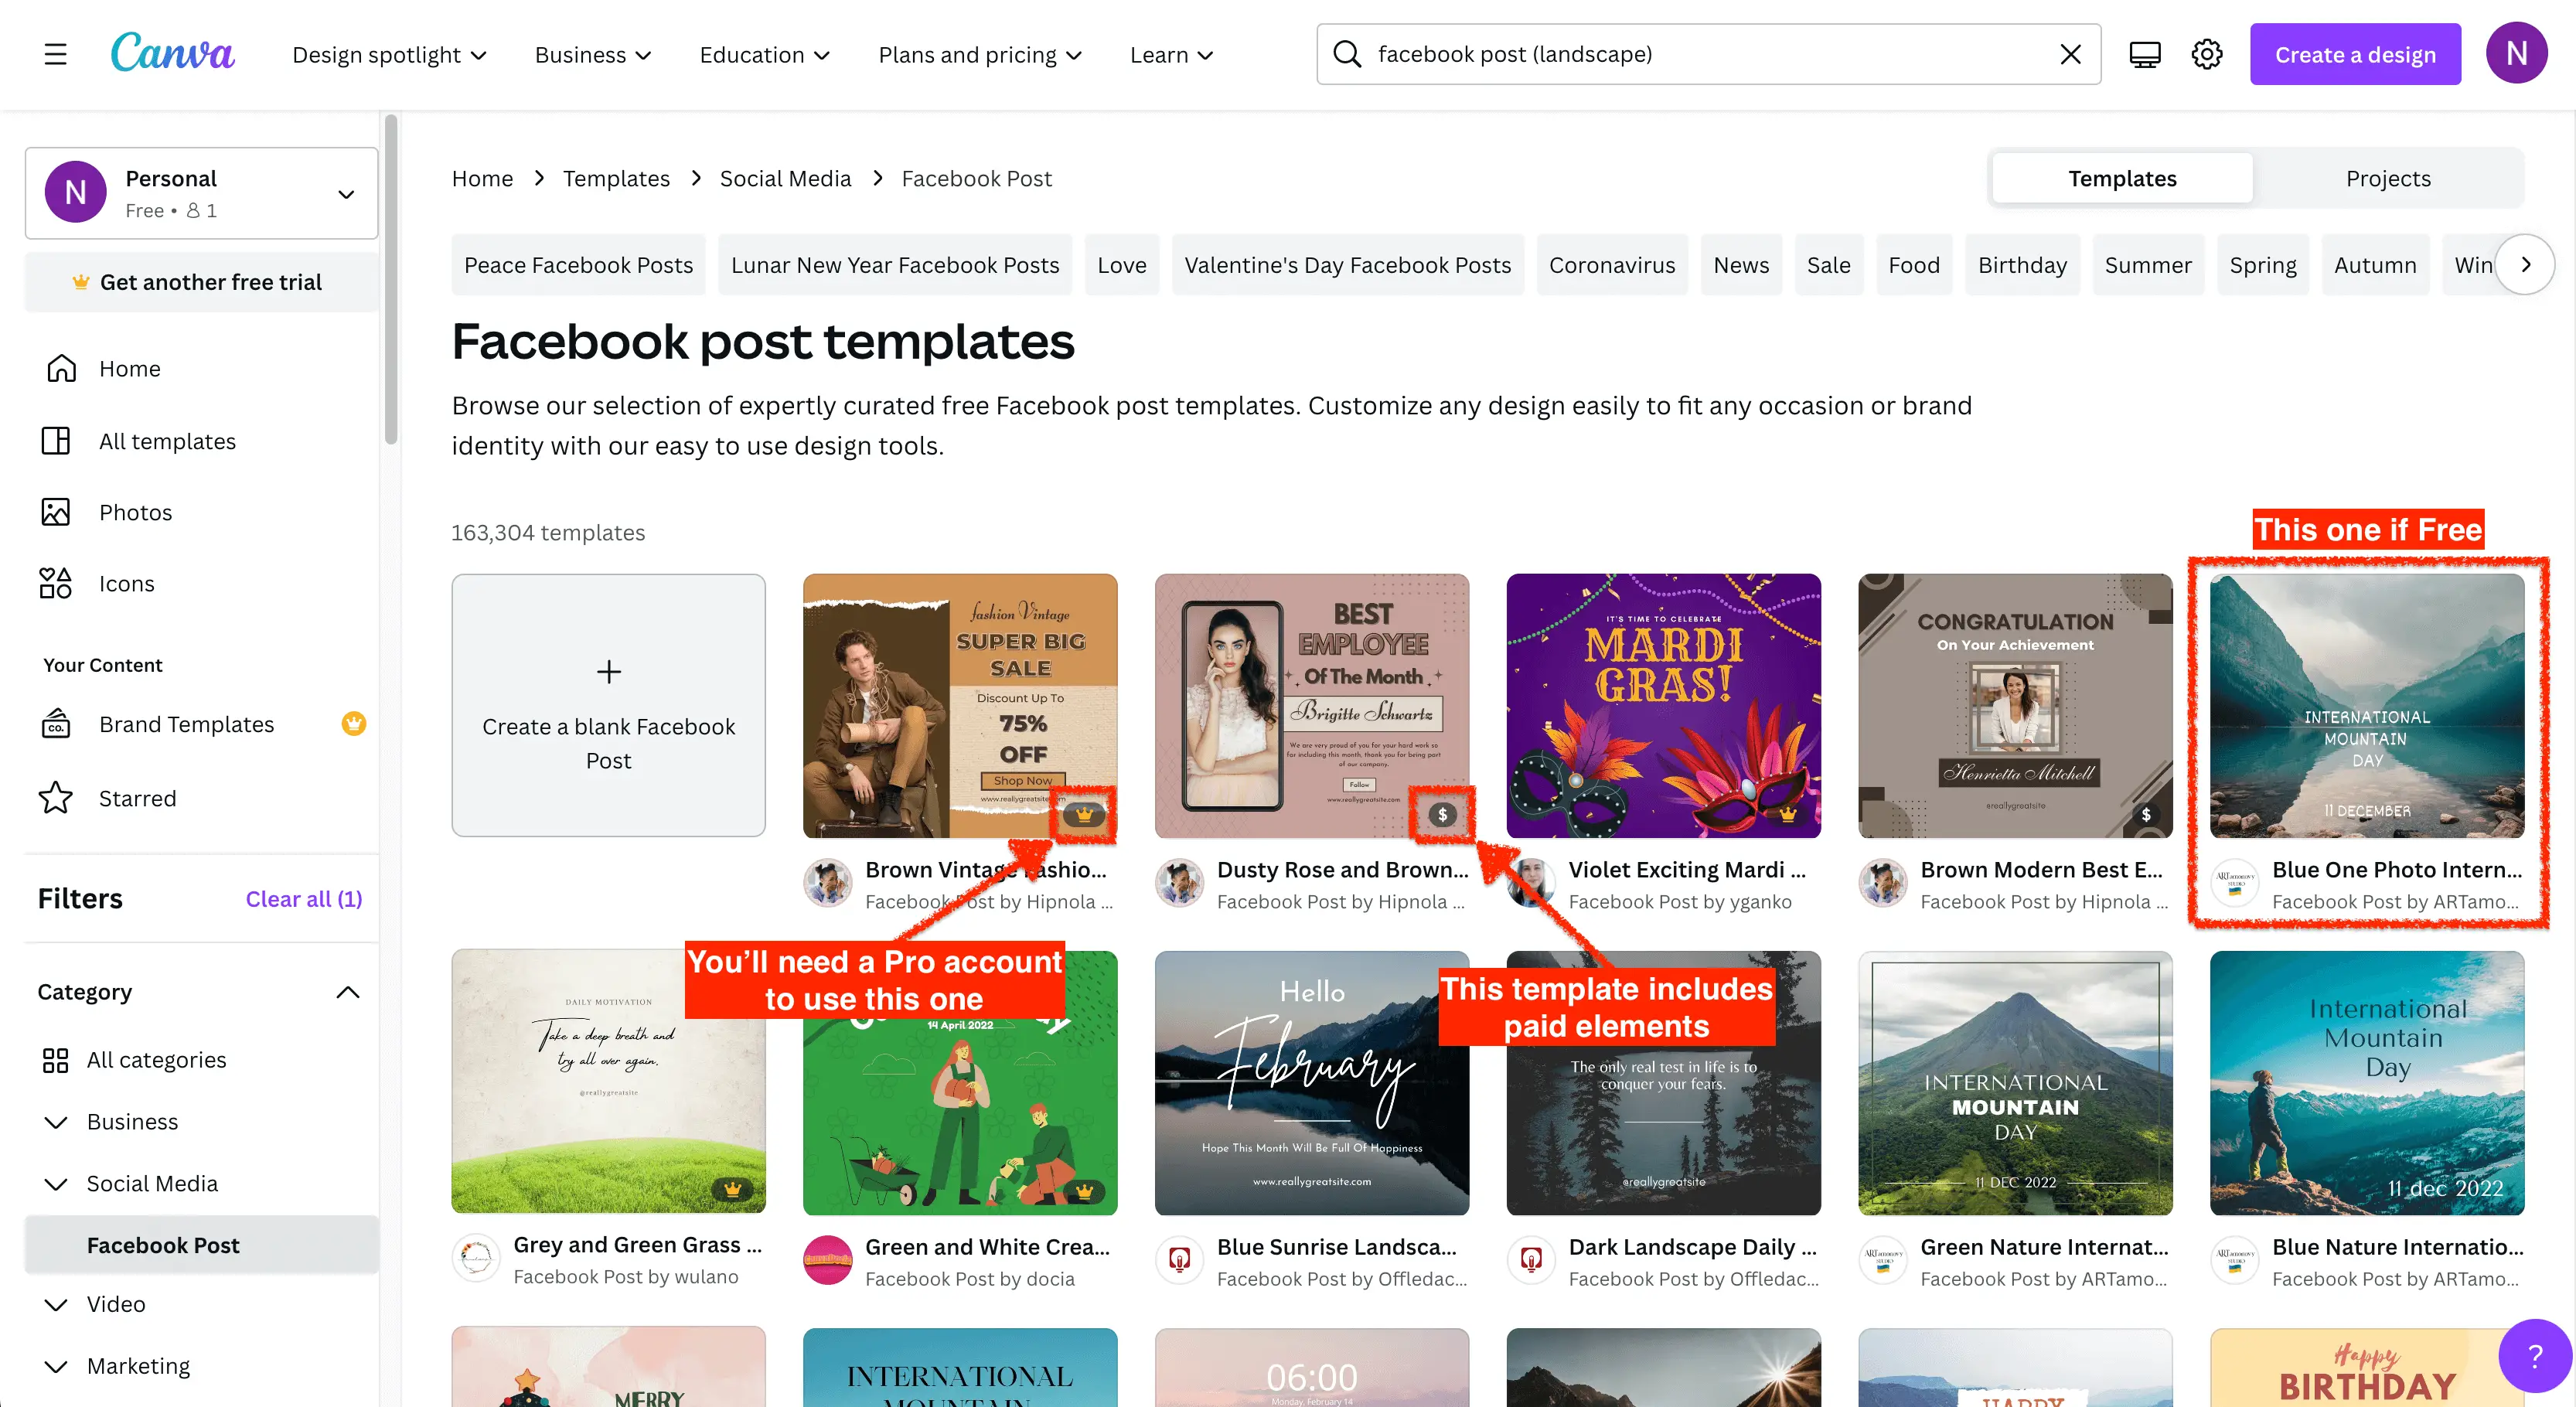Viewport: 2576px width, 1407px height.
Task: Open the hamburger main menu icon
Action: [x=55, y=54]
